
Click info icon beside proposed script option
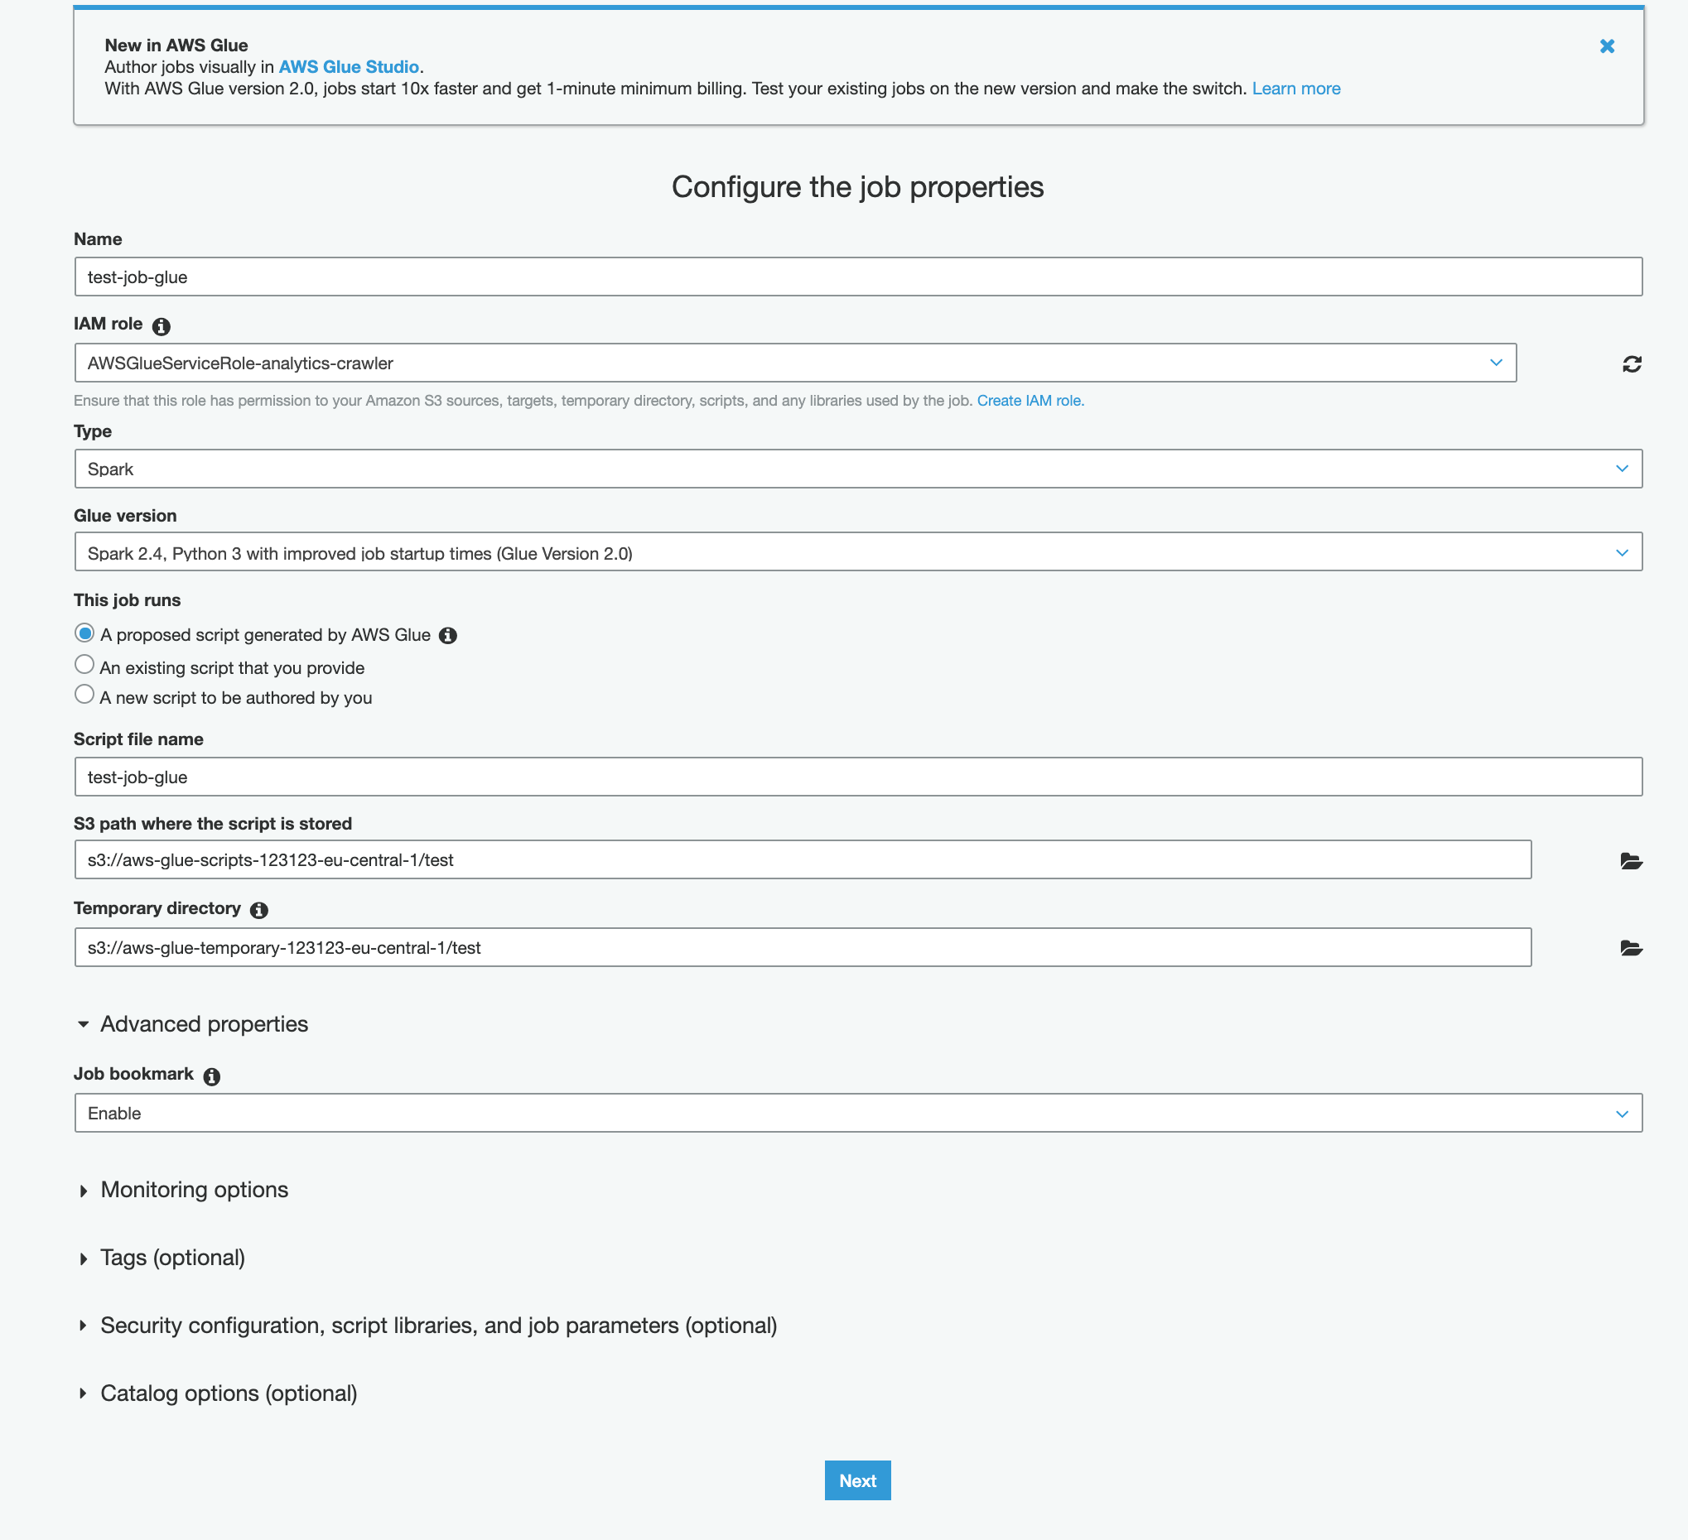[448, 636]
